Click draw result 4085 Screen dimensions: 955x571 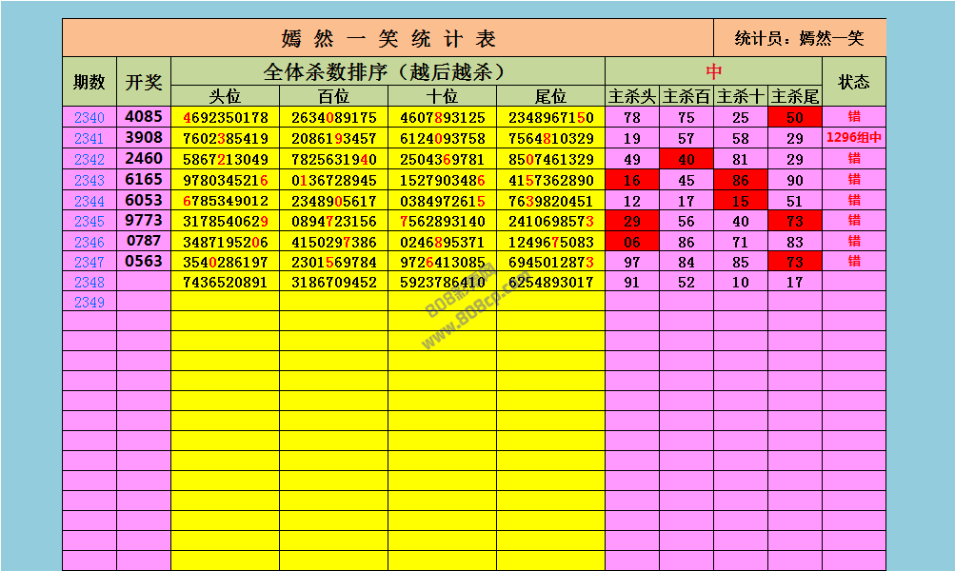[144, 118]
